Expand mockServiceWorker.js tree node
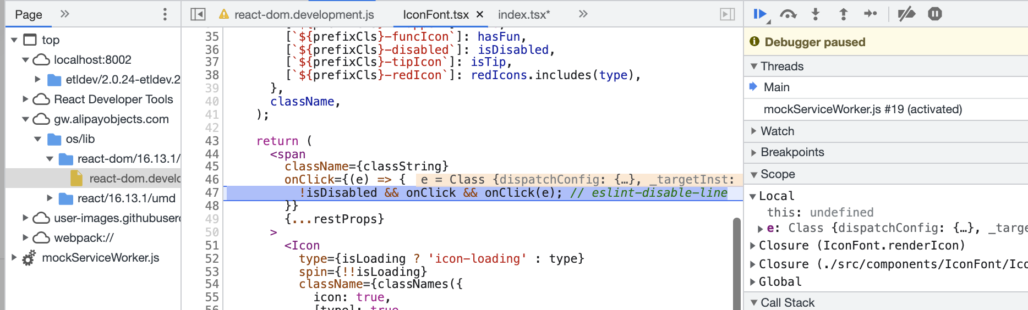The height and width of the screenshot is (310, 1028). pos(14,258)
